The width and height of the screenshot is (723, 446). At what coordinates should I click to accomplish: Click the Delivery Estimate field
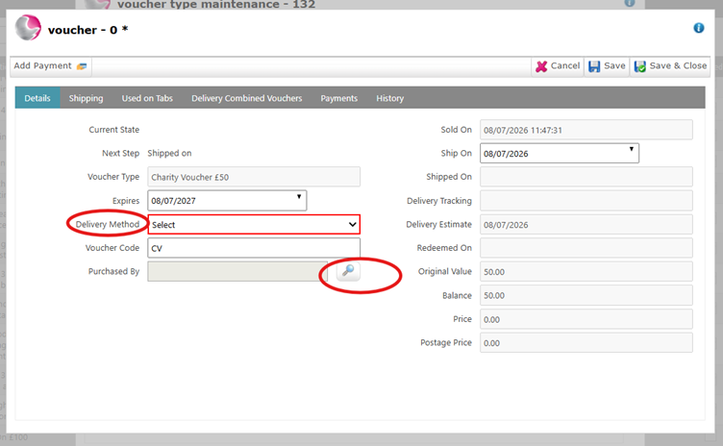click(x=586, y=225)
